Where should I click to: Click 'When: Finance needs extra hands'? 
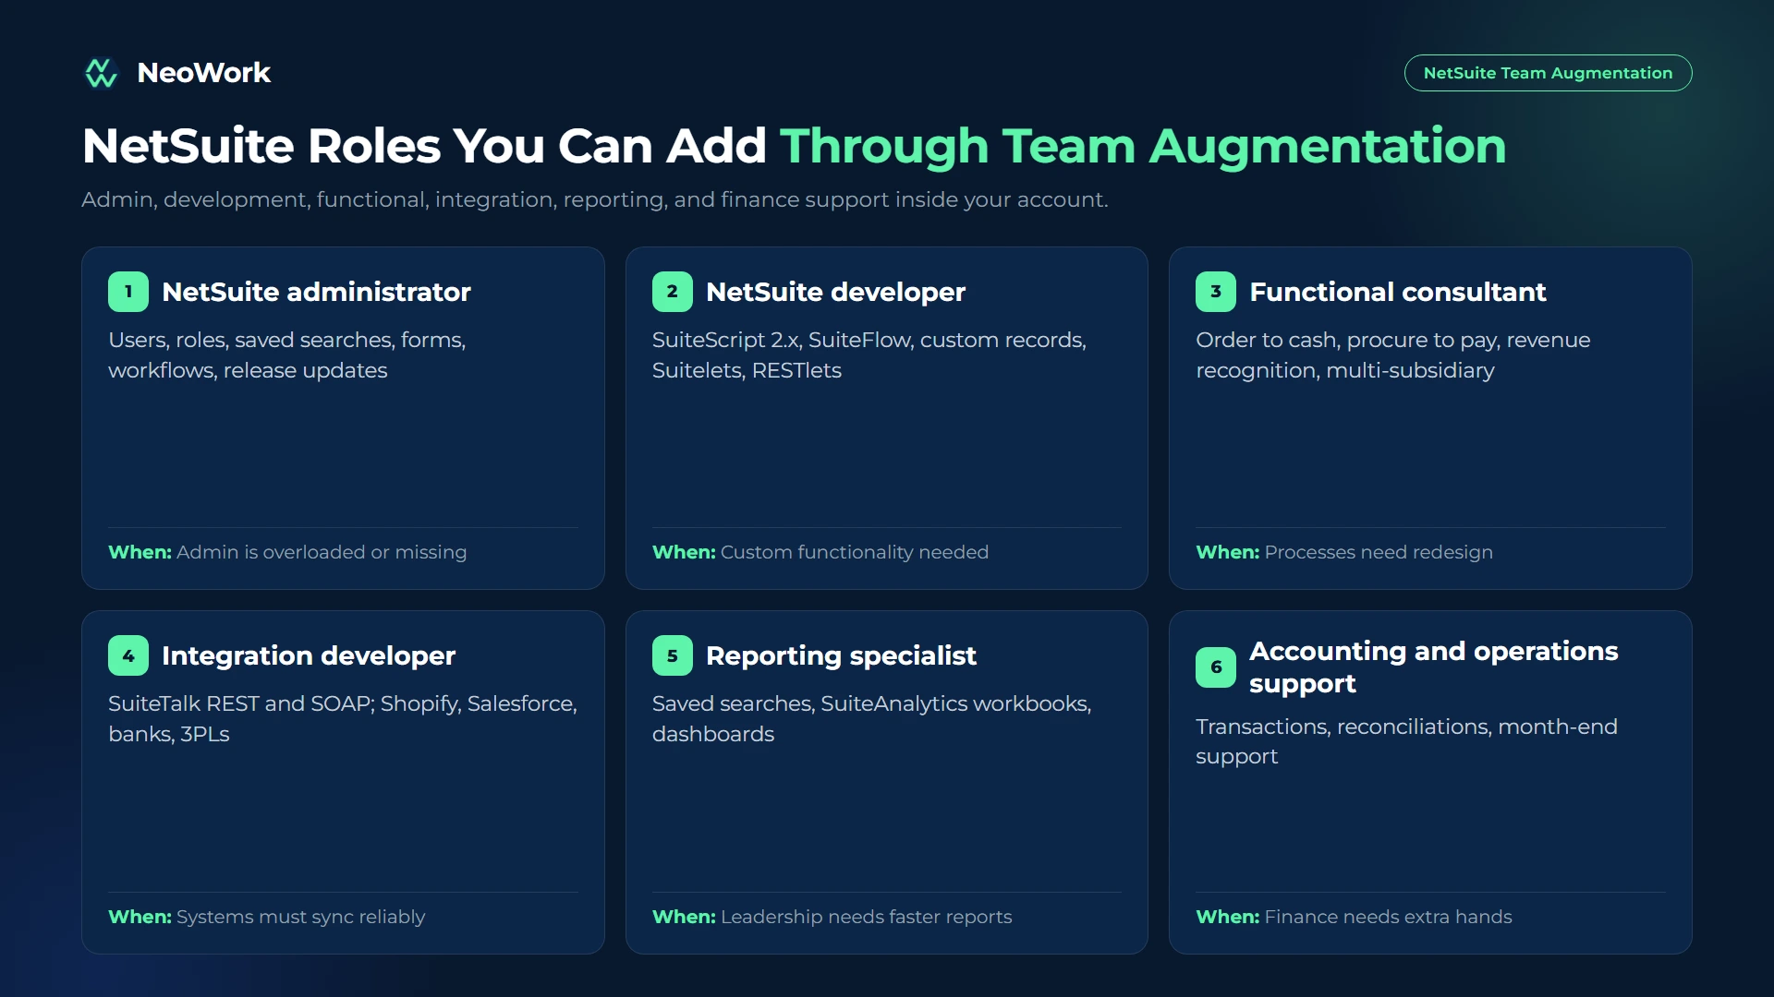click(x=1354, y=917)
